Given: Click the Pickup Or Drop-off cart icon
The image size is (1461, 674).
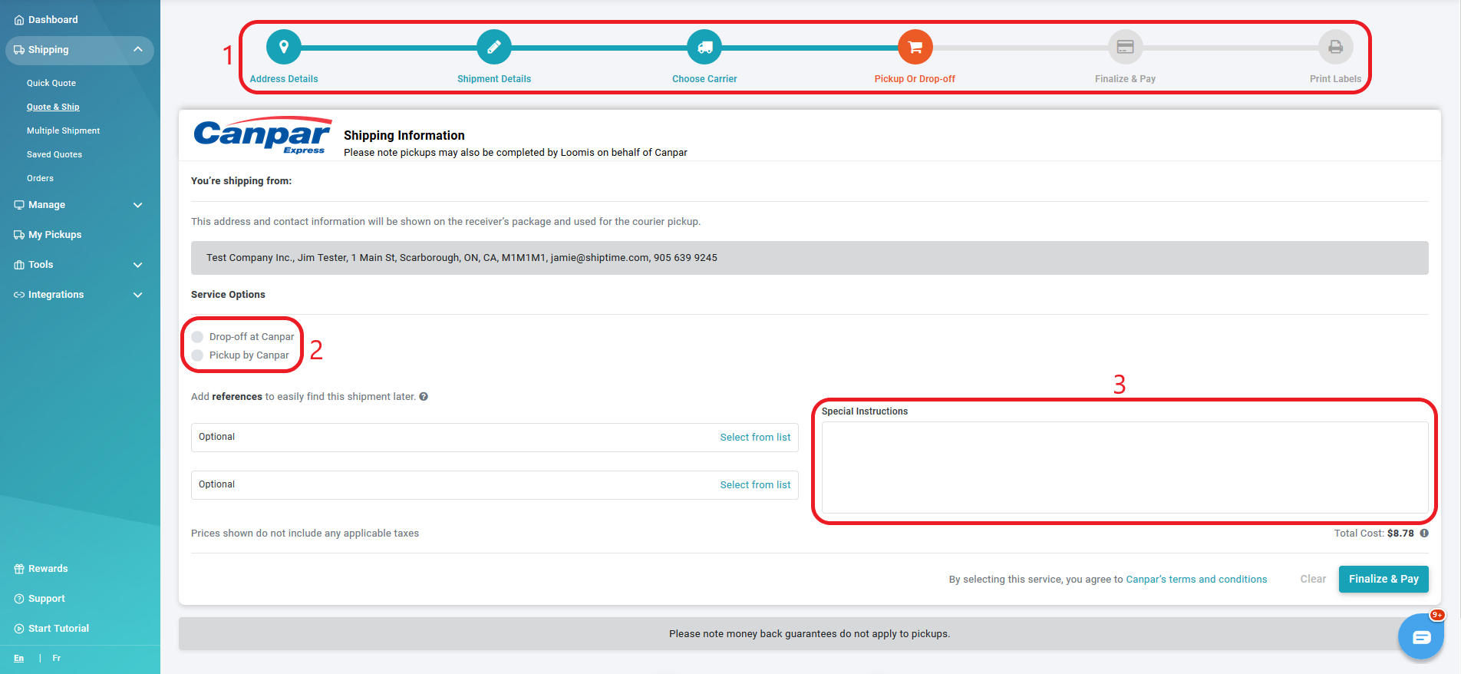Looking at the screenshot, I should (915, 48).
